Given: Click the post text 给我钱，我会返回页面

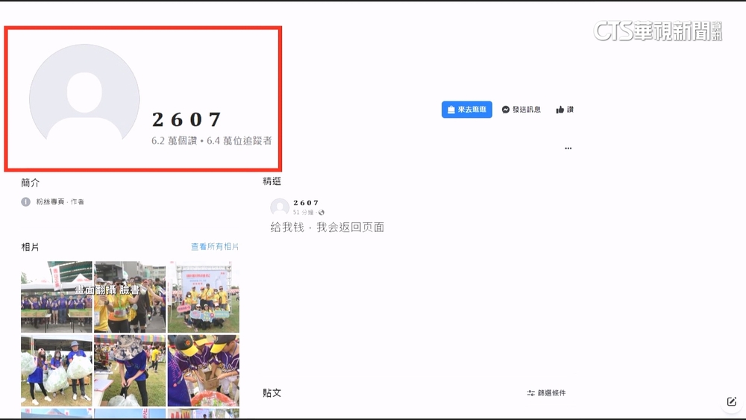Looking at the screenshot, I should pyautogui.click(x=327, y=228).
